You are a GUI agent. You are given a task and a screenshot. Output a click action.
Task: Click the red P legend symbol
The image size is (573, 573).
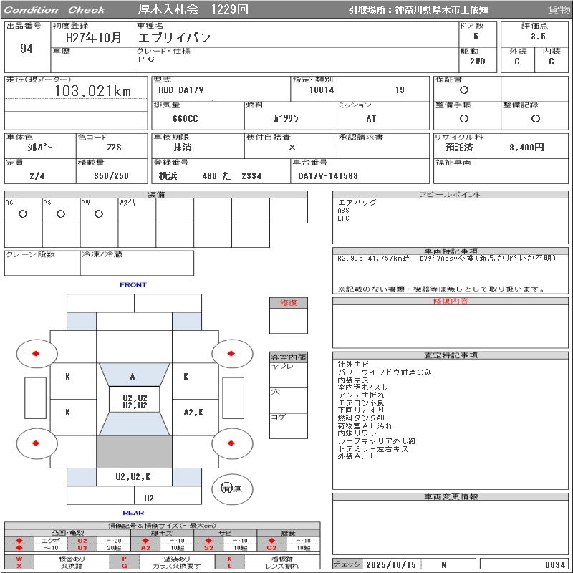click(124, 559)
